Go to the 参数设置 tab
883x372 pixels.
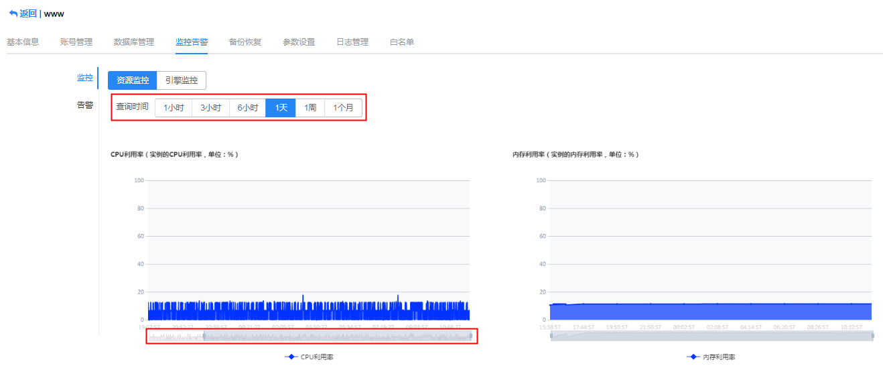pyautogui.click(x=299, y=42)
